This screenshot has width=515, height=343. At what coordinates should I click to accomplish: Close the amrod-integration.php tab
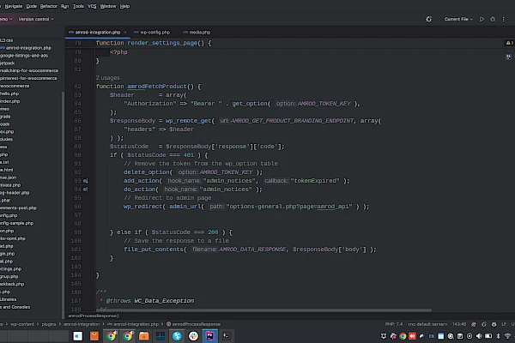[125, 32]
